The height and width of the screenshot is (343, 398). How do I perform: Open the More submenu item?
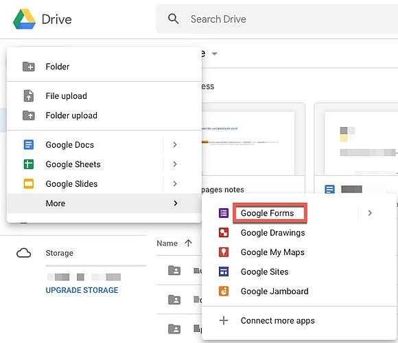pyautogui.click(x=104, y=203)
